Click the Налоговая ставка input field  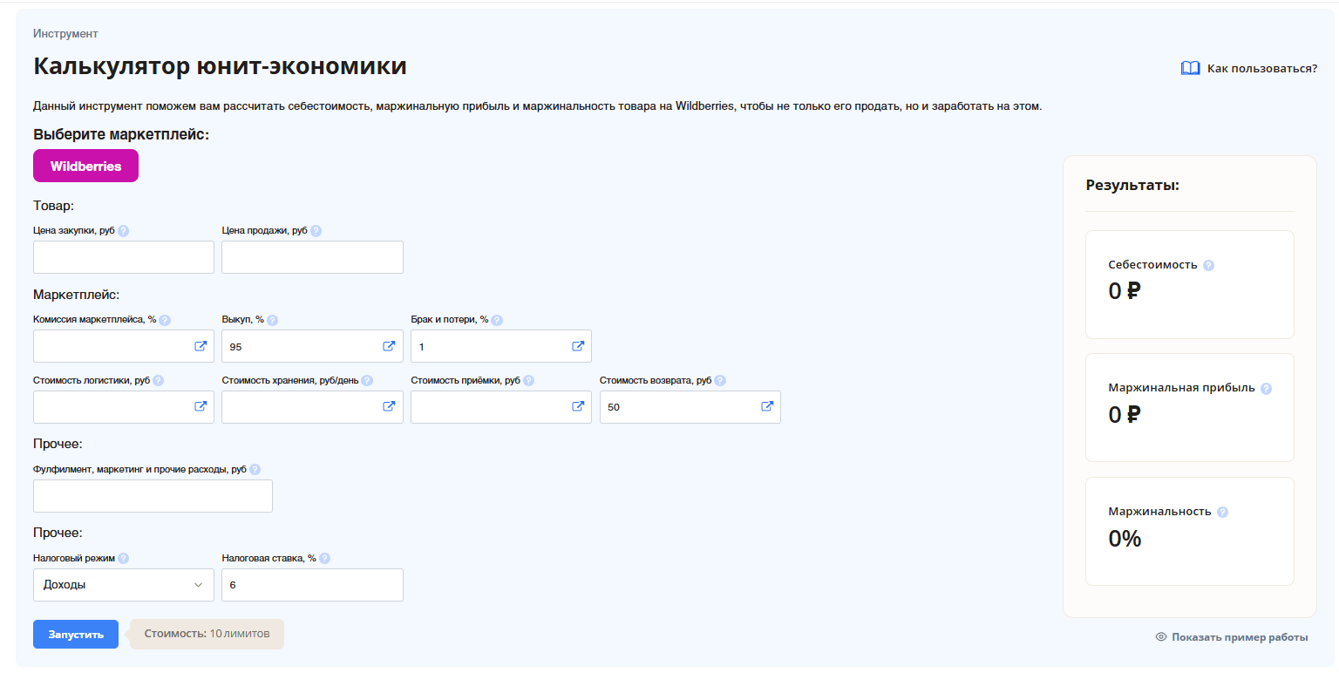312,585
